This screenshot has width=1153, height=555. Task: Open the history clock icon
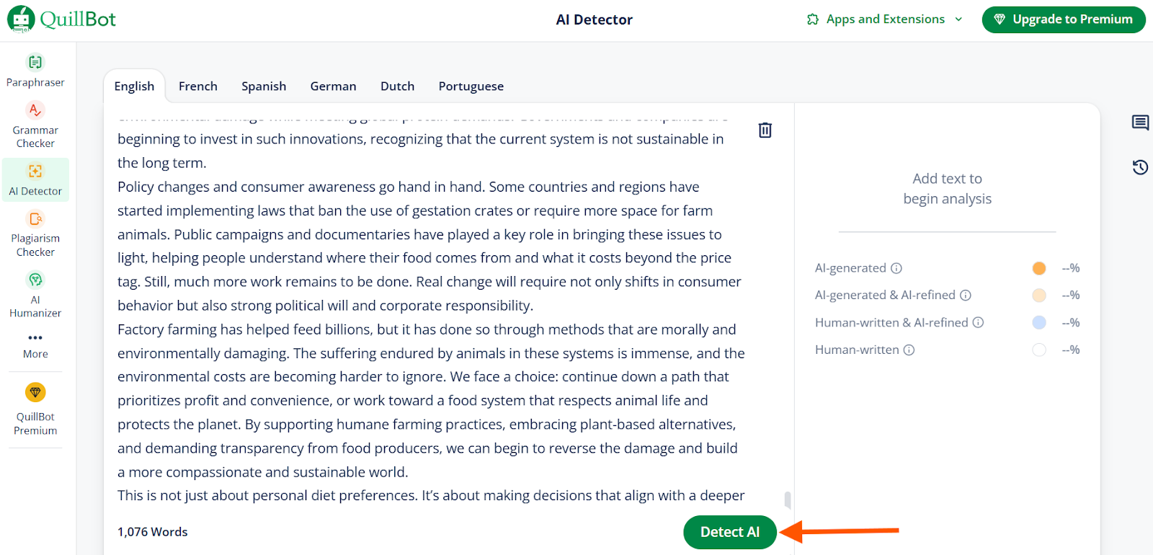(x=1140, y=167)
